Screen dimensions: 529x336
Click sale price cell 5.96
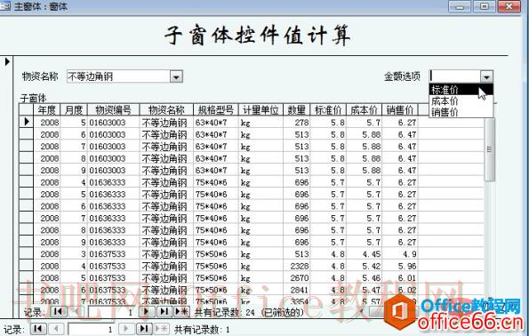tap(400, 266)
